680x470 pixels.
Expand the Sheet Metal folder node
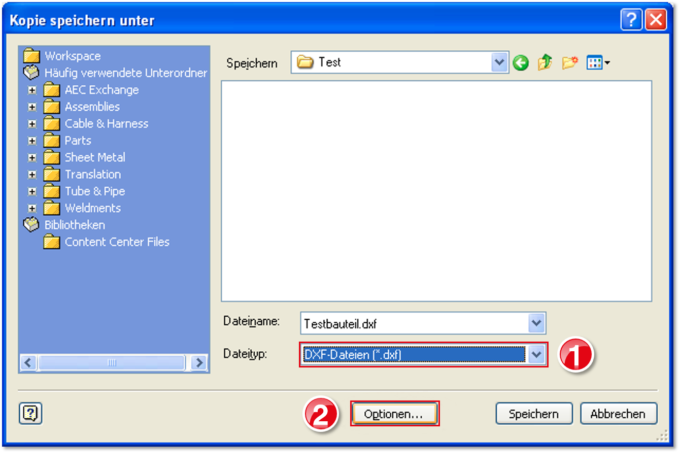coord(32,158)
